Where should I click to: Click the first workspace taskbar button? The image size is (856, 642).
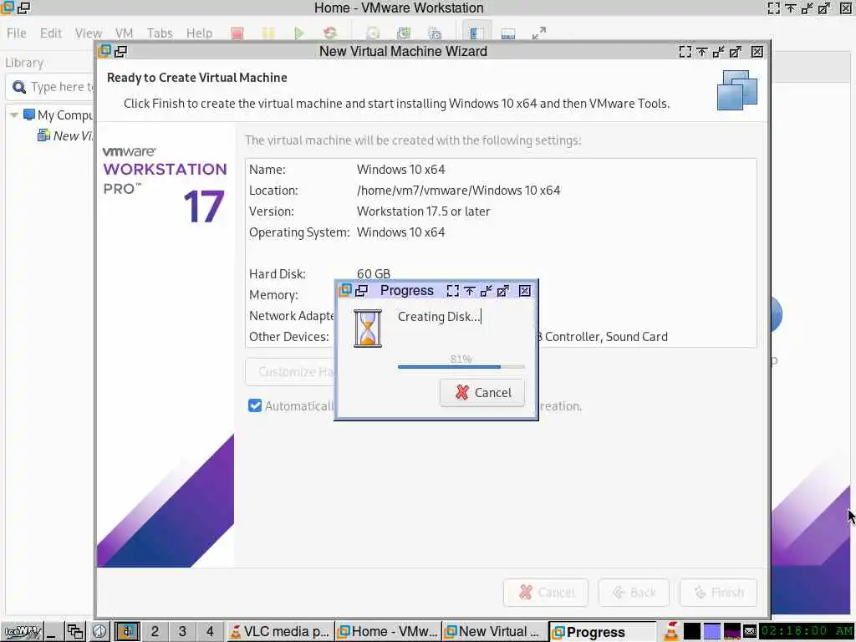[x=127, y=632]
